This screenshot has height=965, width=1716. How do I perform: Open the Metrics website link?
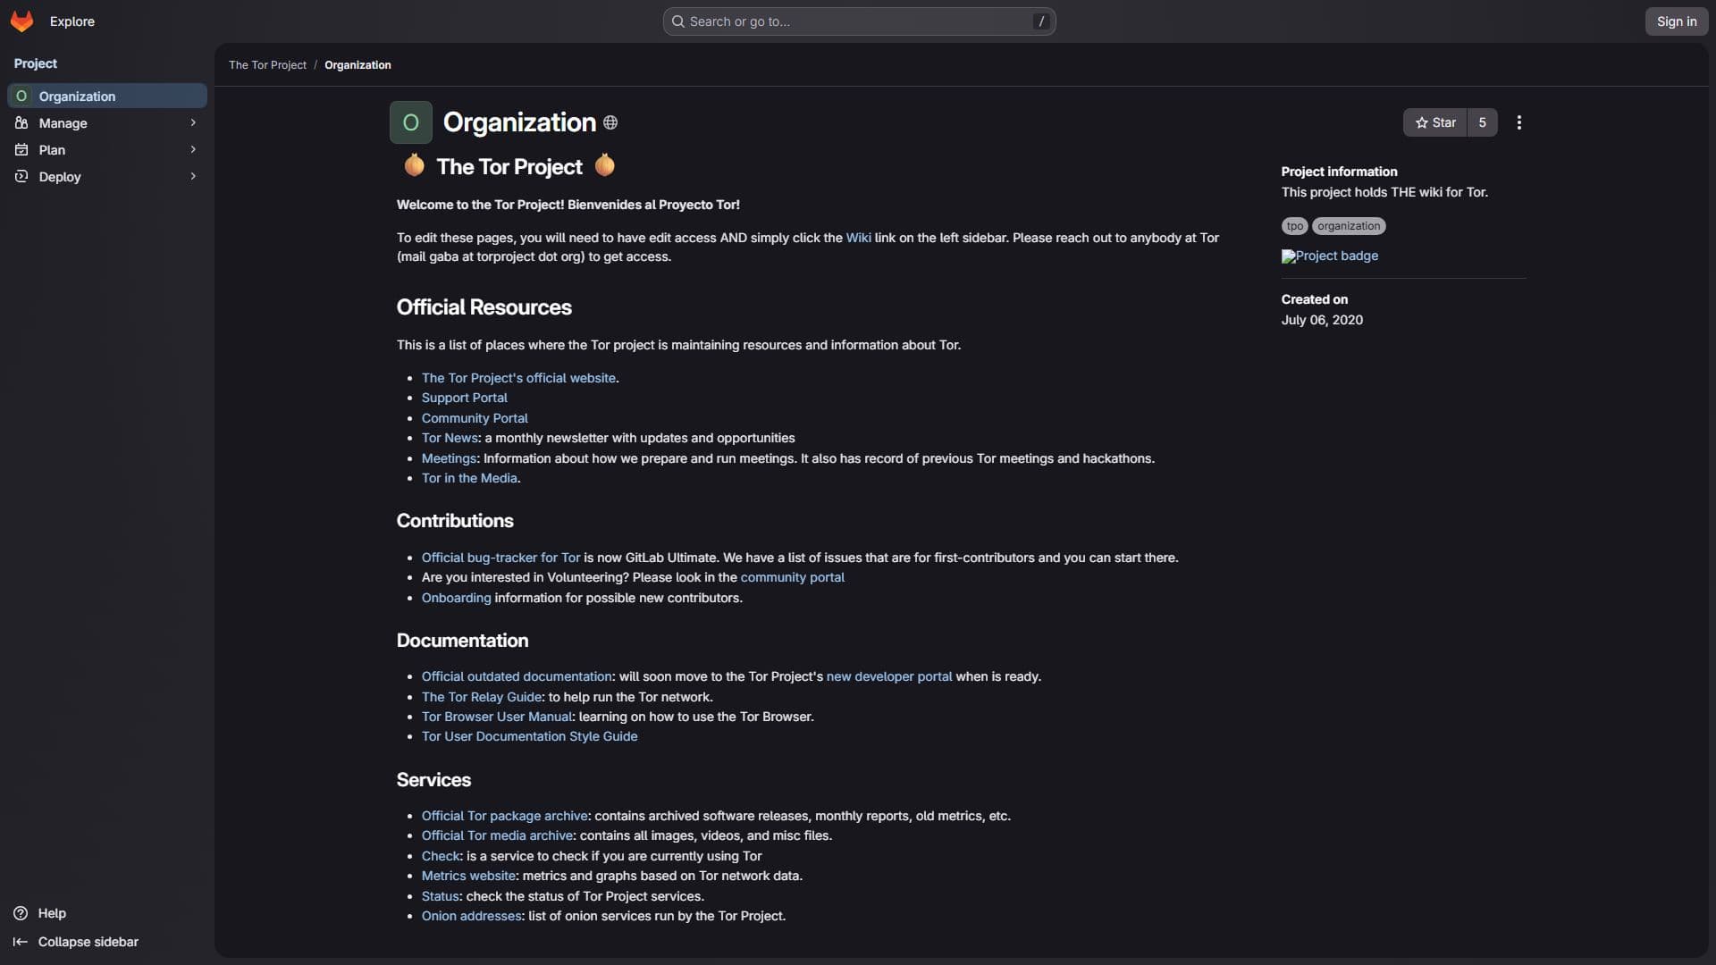468,876
